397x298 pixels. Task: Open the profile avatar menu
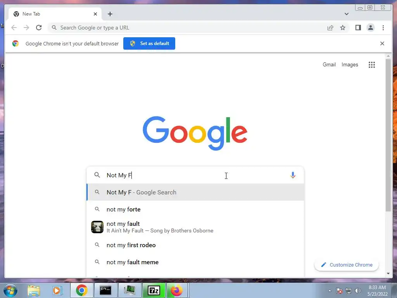click(x=370, y=28)
